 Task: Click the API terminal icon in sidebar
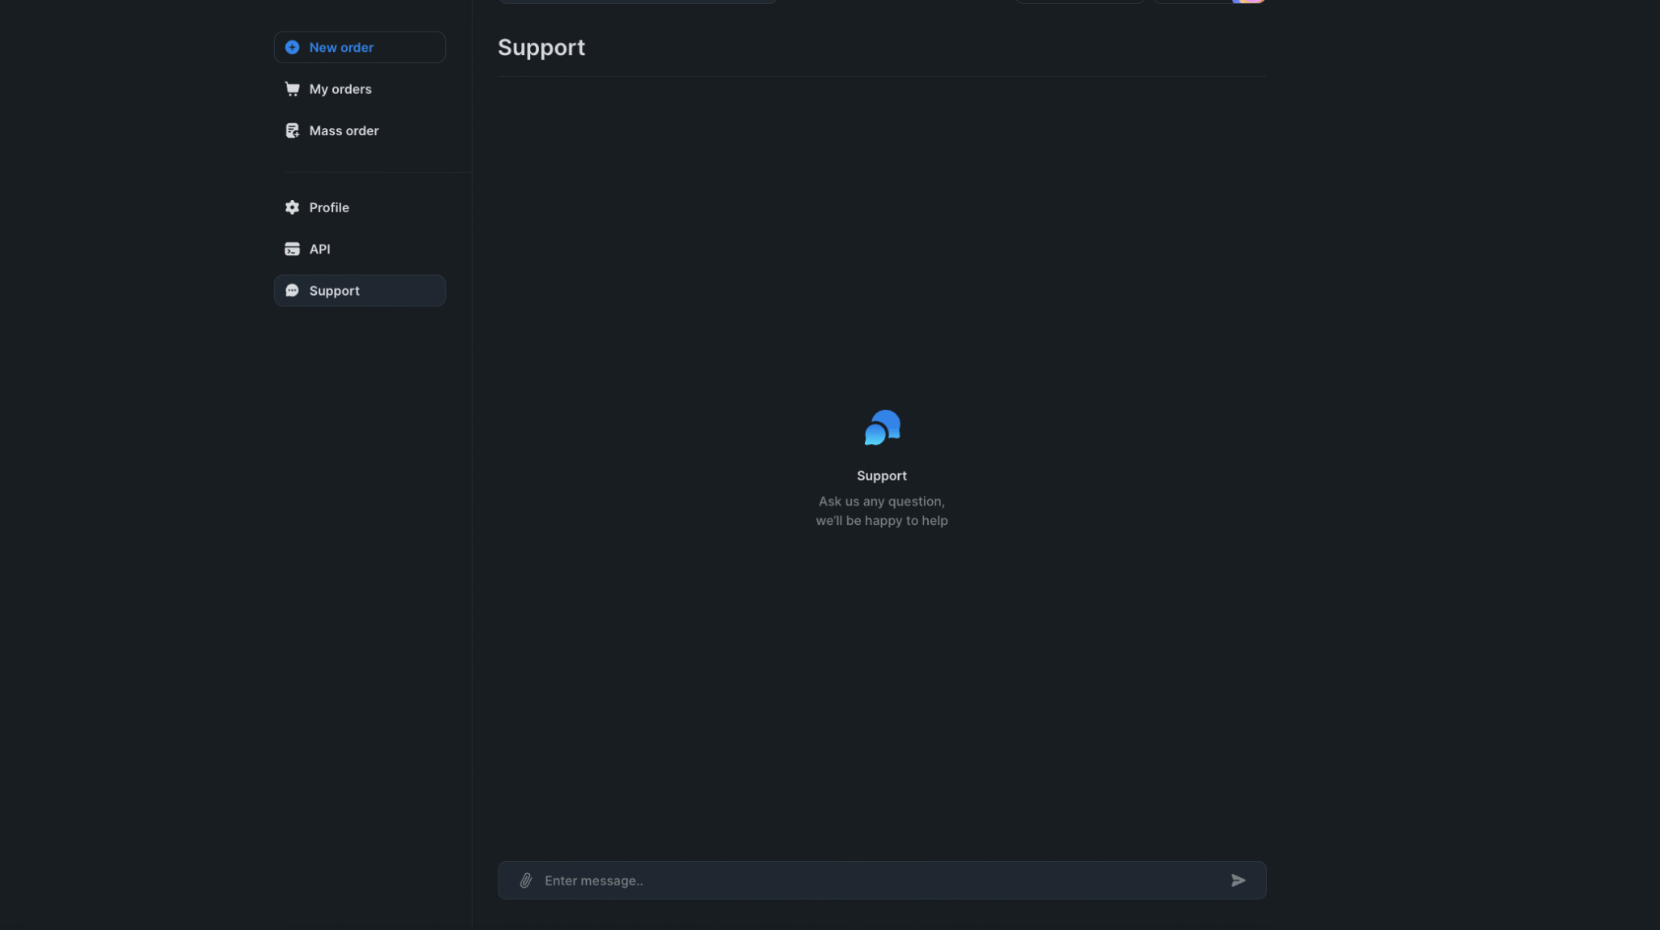(x=292, y=249)
